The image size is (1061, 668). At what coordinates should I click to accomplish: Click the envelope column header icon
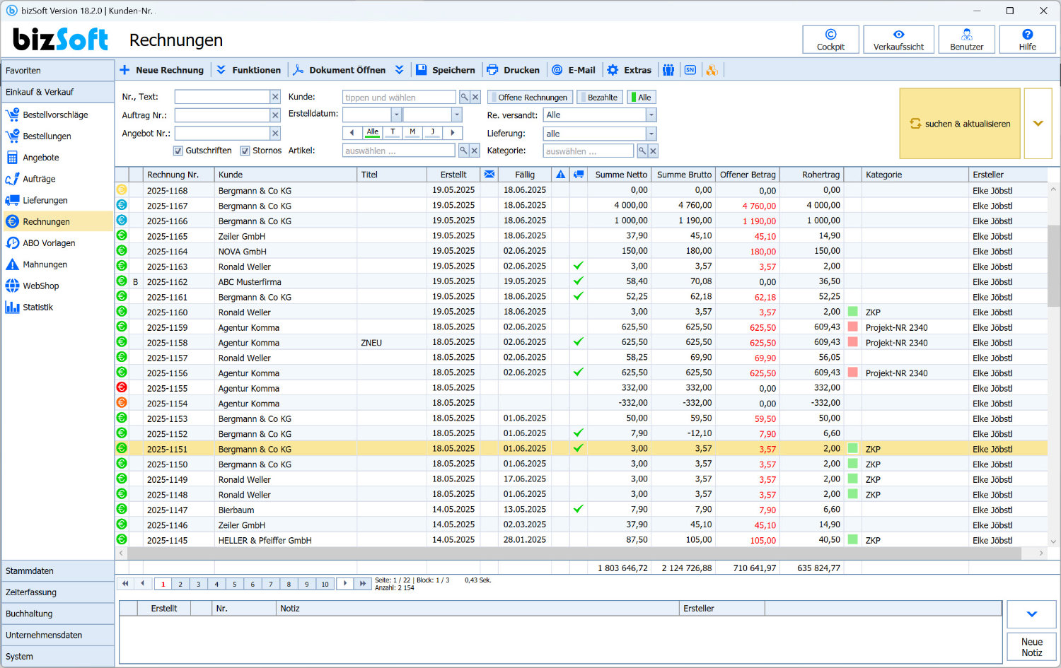(x=489, y=174)
